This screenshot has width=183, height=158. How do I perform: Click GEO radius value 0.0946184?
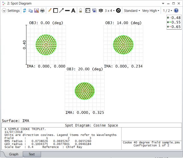[83, 144]
